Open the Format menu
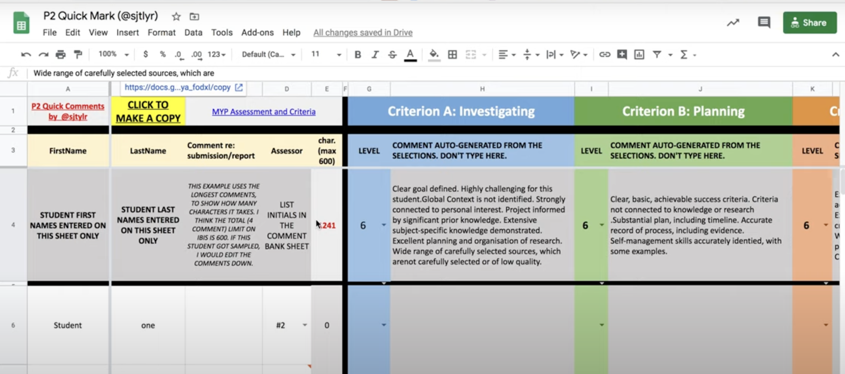The image size is (845, 374). click(x=162, y=32)
